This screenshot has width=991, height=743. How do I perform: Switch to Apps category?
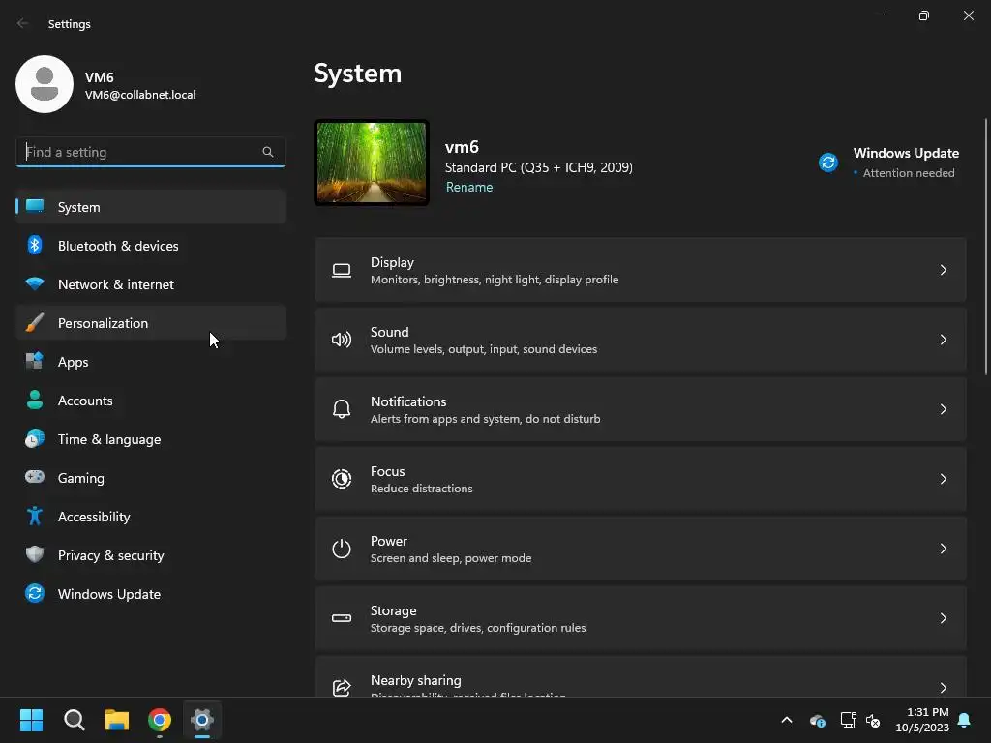click(x=151, y=362)
